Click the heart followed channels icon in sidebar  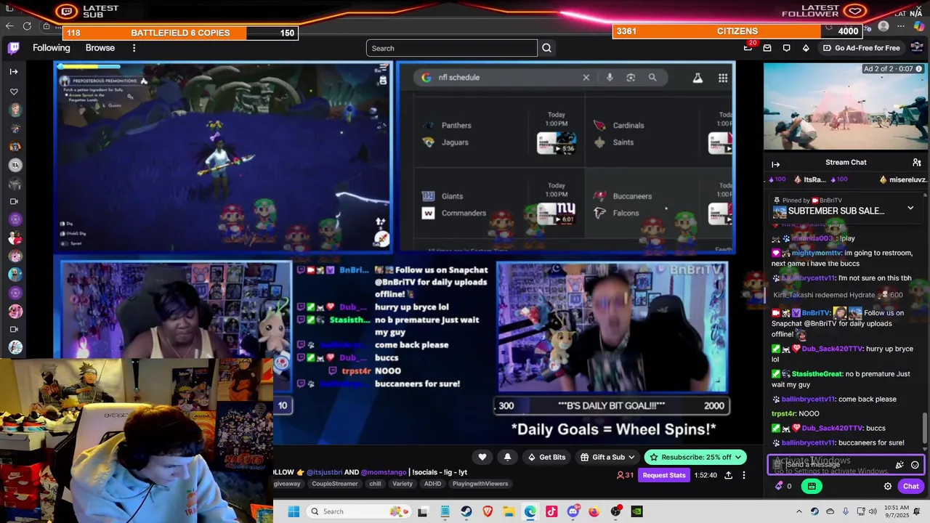pos(14,92)
